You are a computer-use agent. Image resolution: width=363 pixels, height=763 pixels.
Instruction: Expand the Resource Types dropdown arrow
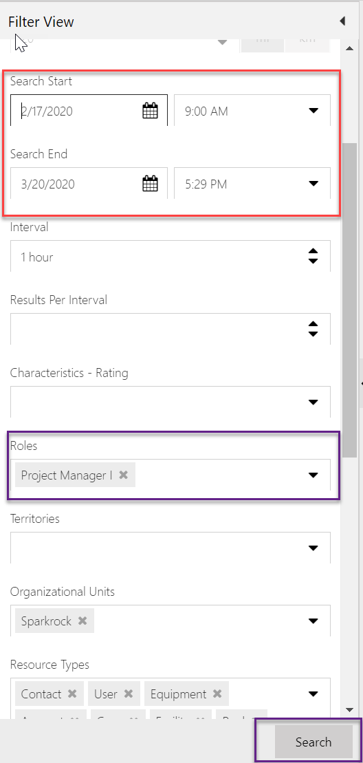click(x=313, y=694)
